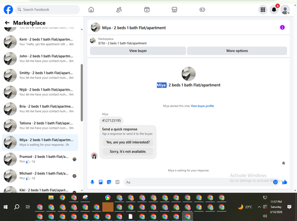Send 'Yes, are you still interested?' response
Screen dimensions: 297x221
pyautogui.click(x=128, y=142)
